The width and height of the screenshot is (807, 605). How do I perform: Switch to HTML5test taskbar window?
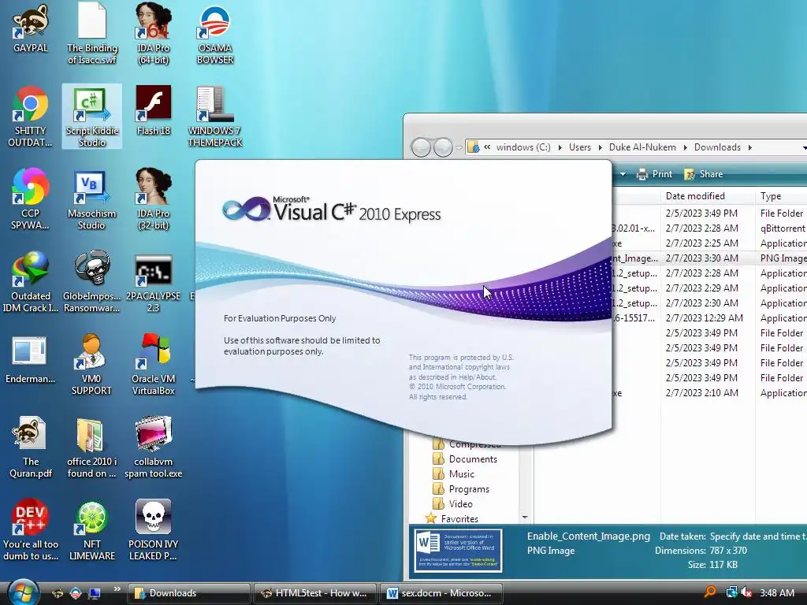tap(315, 593)
